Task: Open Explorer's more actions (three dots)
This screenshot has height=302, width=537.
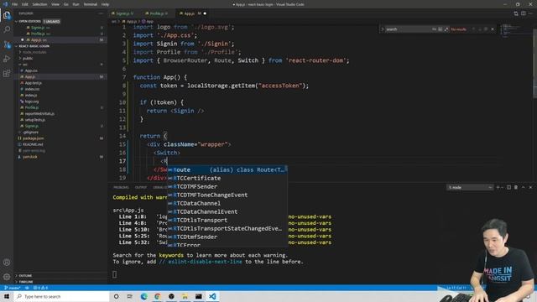Action: pos(101,13)
